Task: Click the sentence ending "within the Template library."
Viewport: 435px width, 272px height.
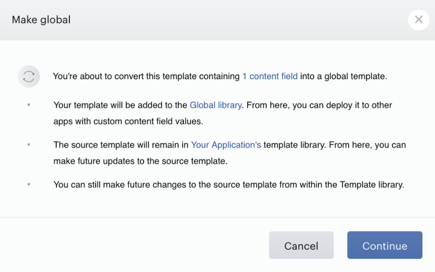Action: coord(229,185)
